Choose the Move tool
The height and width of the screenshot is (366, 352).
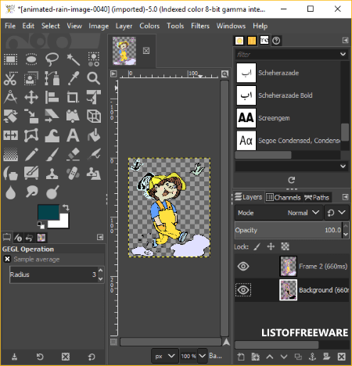31,98
